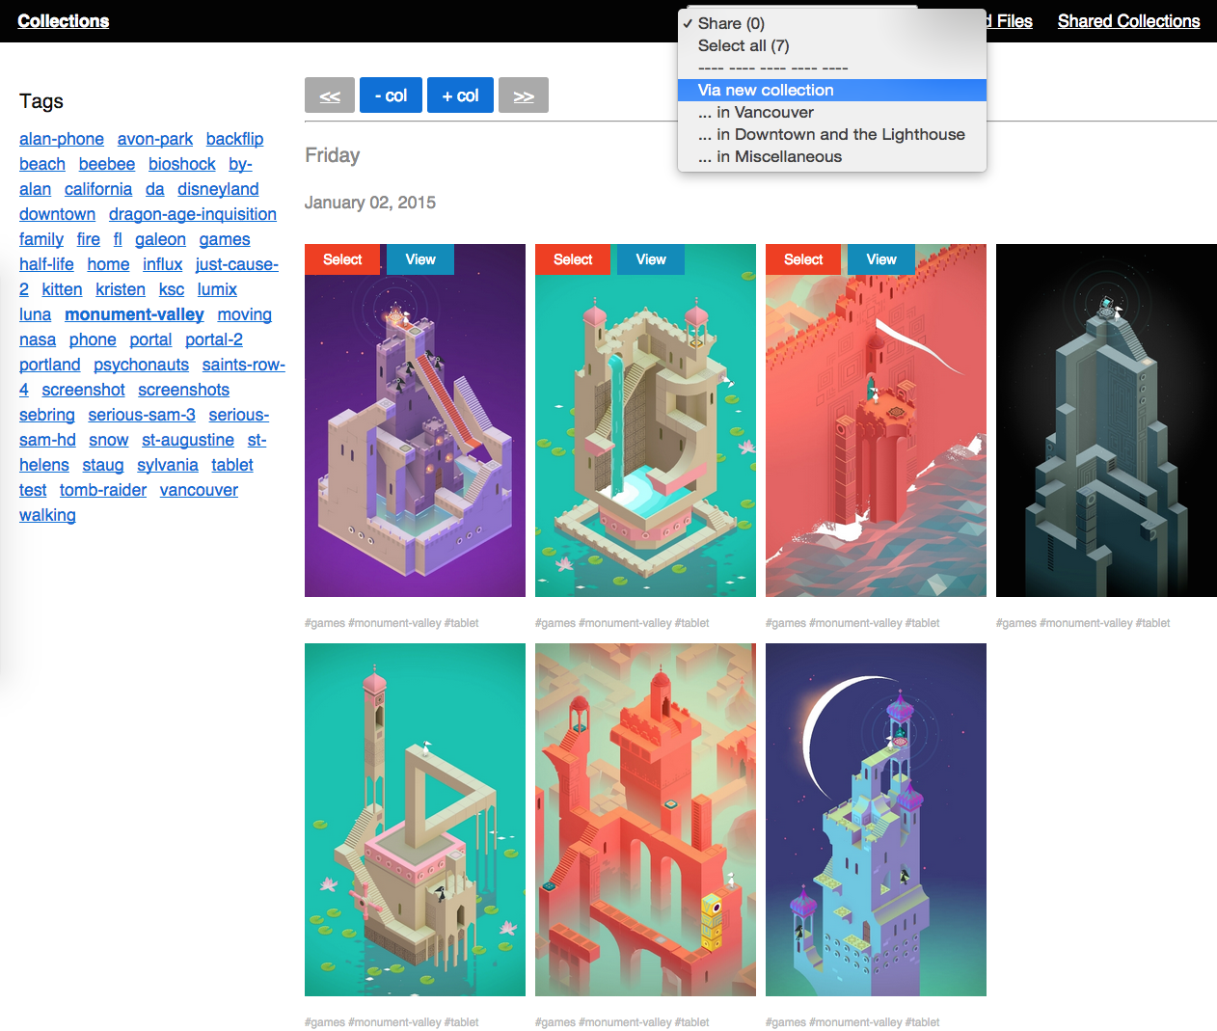Increase columns with + col button
The width and height of the screenshot is (1217, 1031).
[460, 95]
